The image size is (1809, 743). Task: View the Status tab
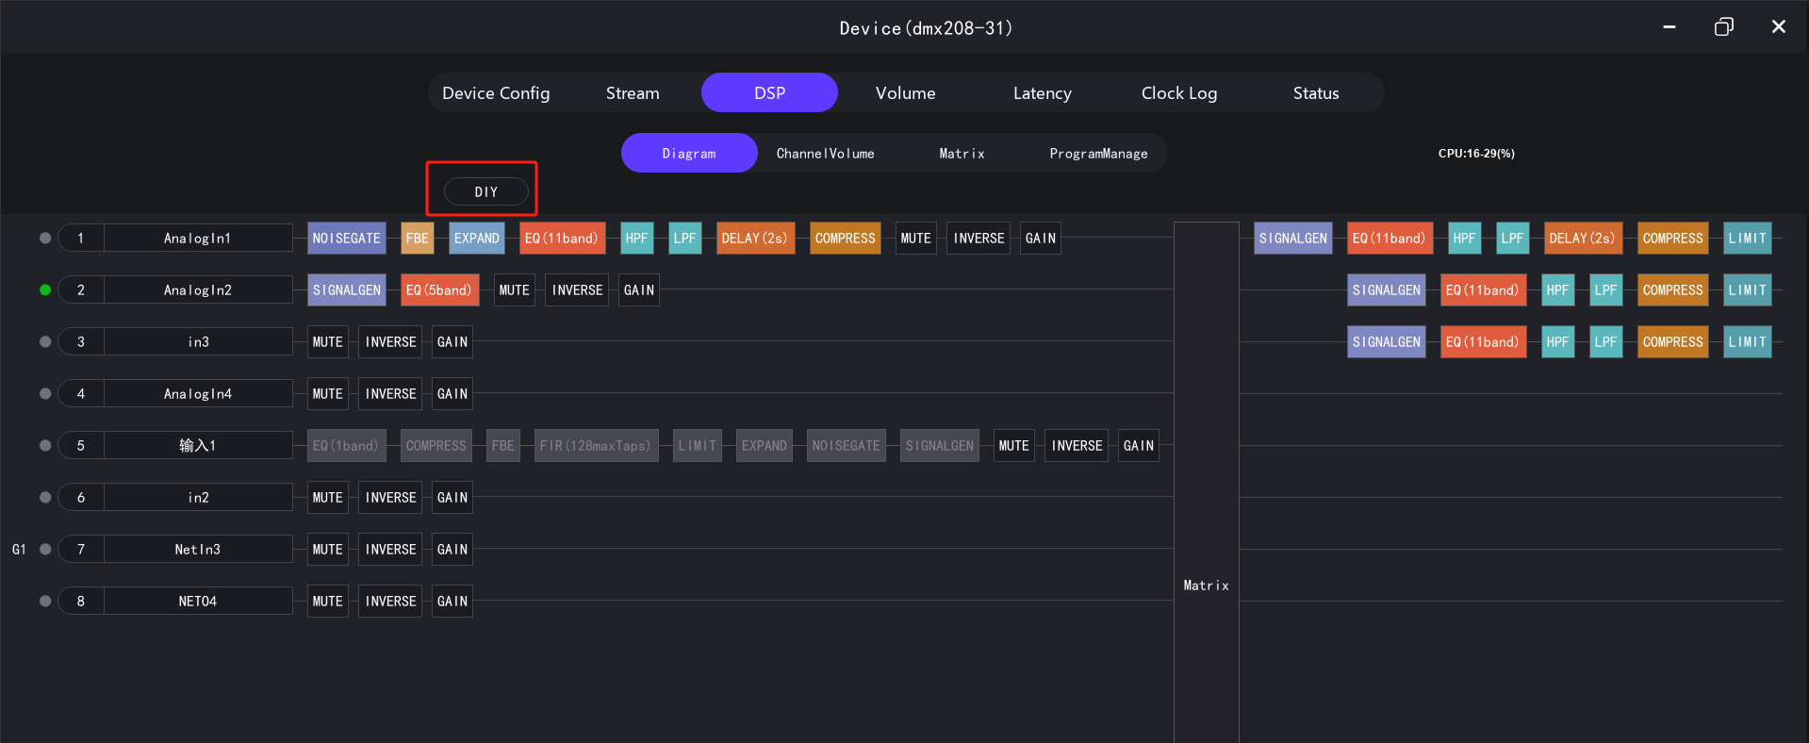pyautogui.click(x=1315, y=92)
